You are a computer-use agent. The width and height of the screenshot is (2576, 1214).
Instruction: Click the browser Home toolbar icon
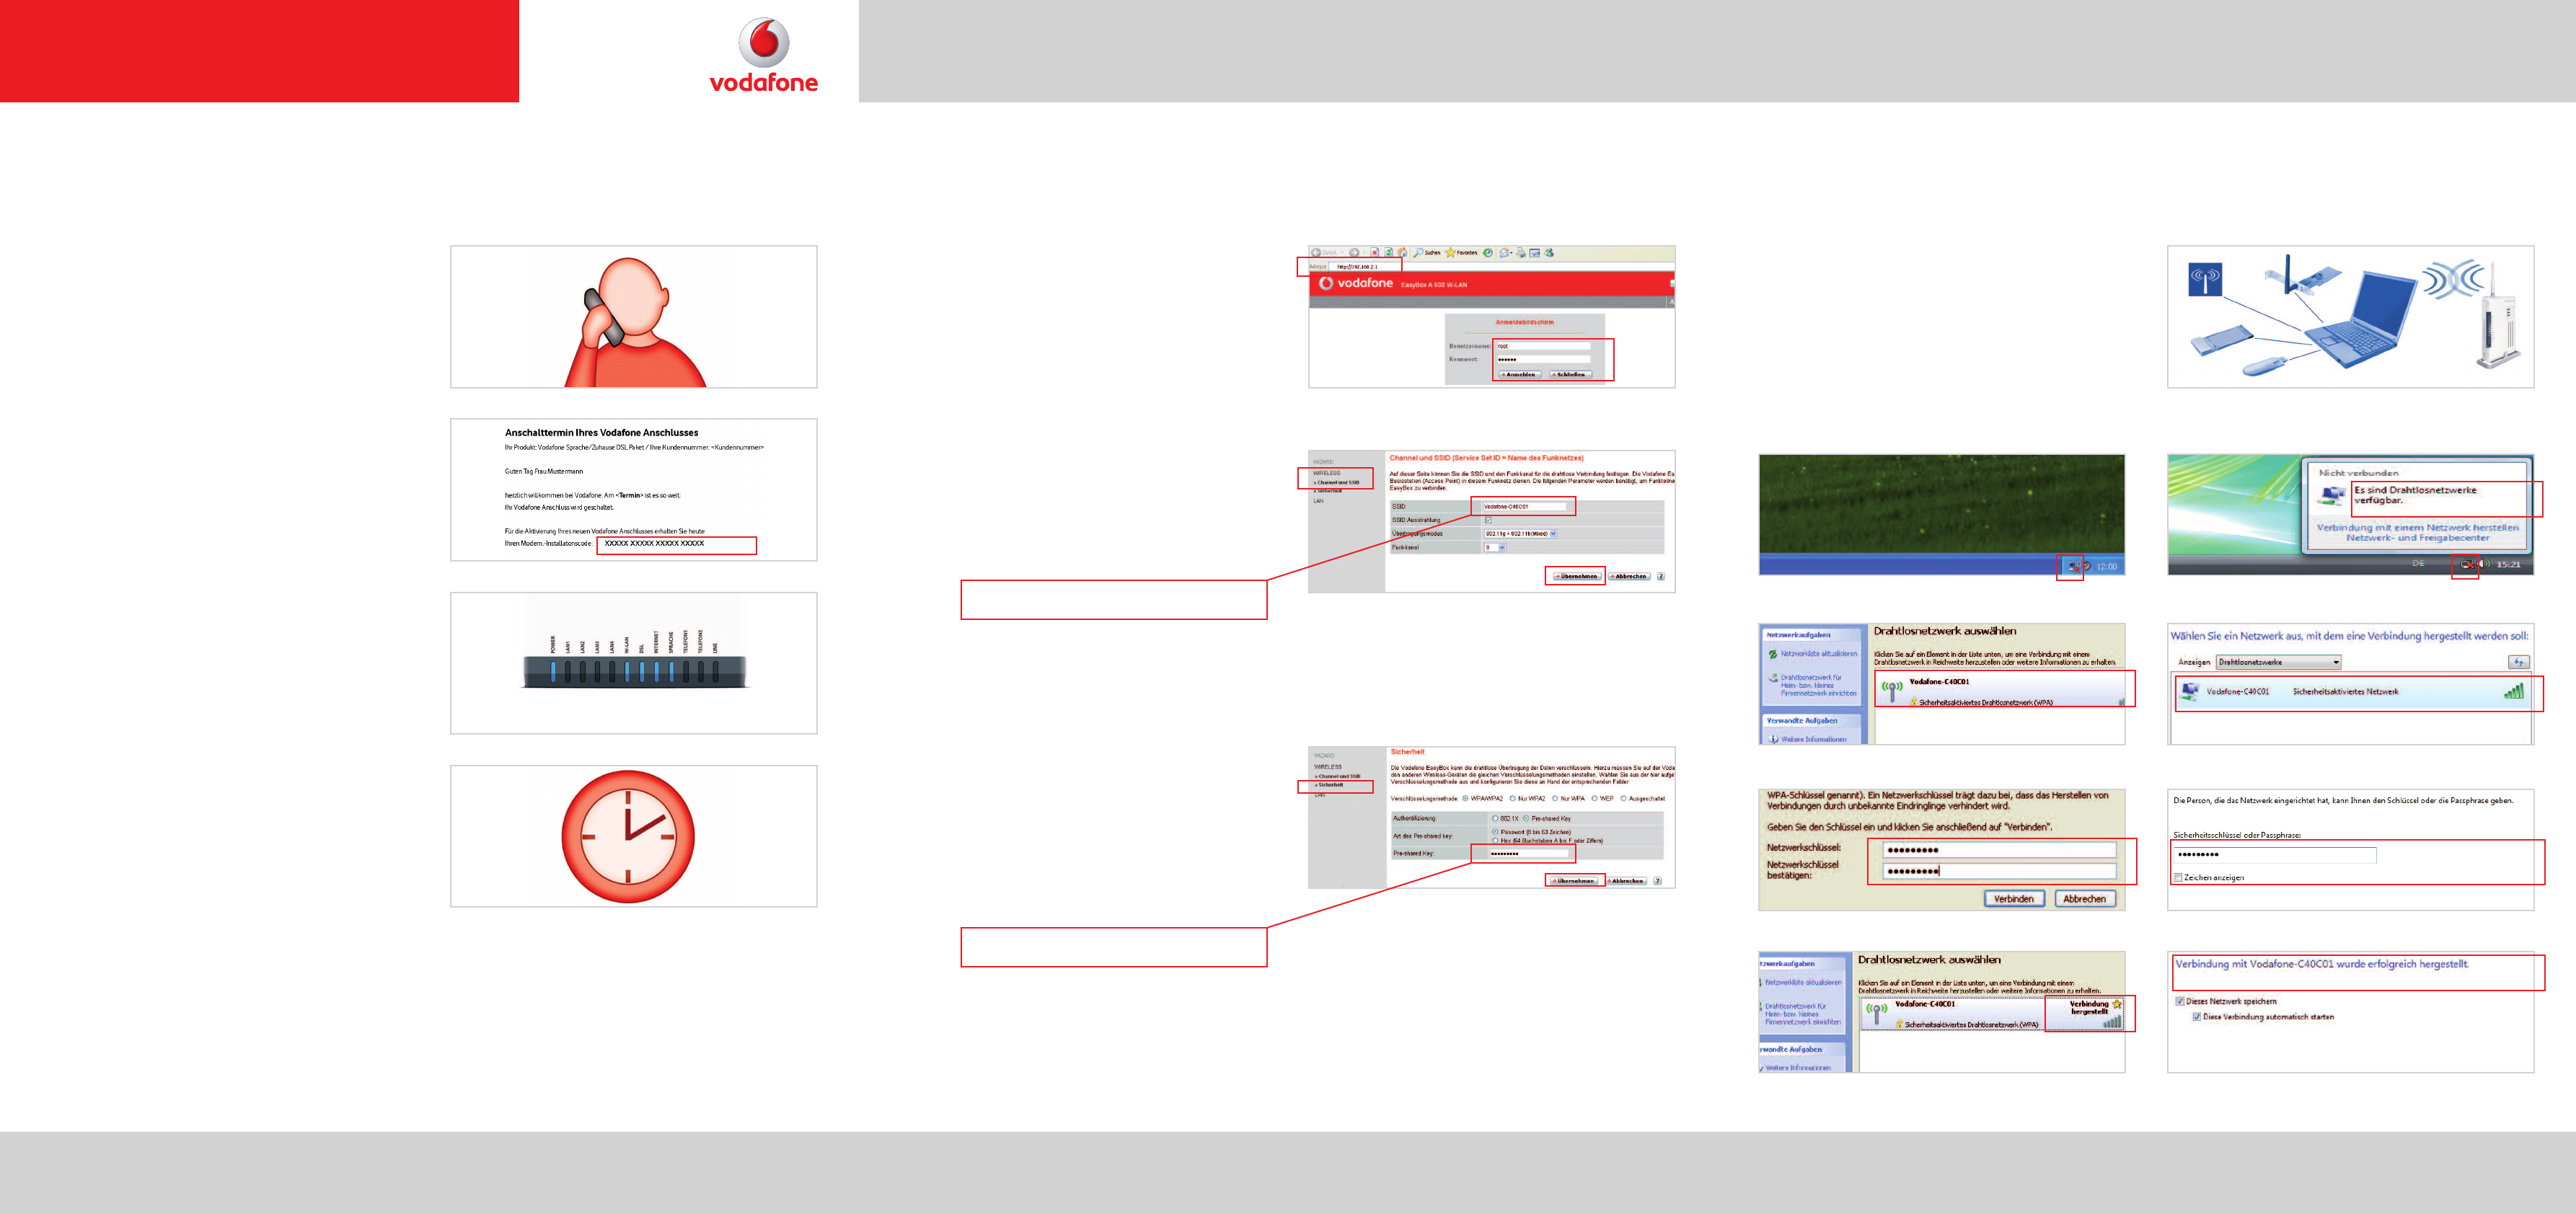coord(1402,253)
